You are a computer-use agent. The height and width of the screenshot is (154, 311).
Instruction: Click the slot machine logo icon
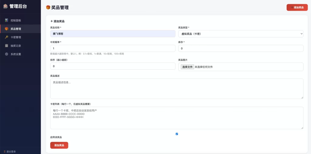(5, 6)
